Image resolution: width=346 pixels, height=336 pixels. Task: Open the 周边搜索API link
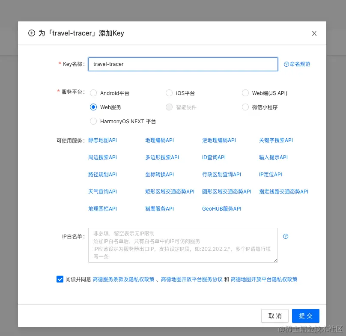click(x=103, y=158)
